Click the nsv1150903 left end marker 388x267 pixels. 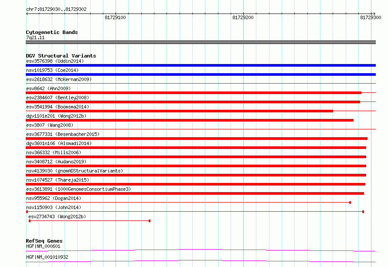pos(27,212)
